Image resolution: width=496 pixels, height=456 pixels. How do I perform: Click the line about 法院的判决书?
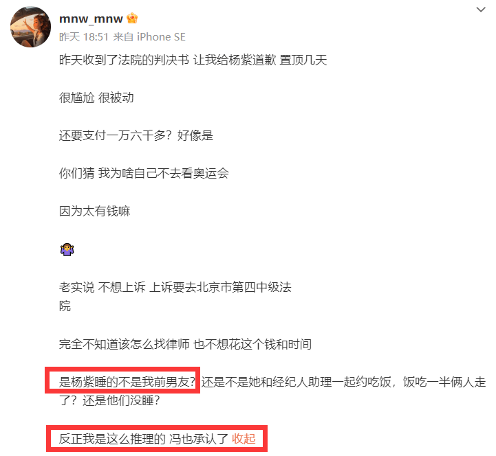pos(193,60)
